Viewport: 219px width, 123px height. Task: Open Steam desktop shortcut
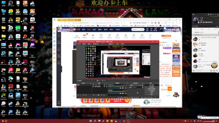coord(11,104)
